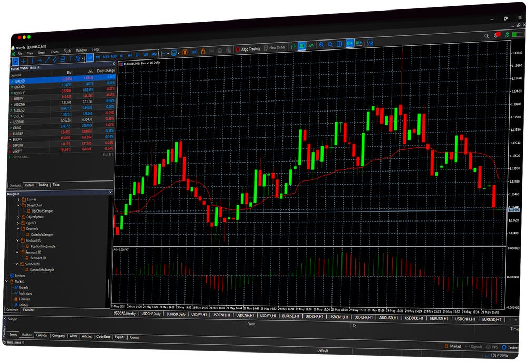This screenshot has width=527, height=362.
Task: Switch to H1 timeframe button
Action: [122, 56]
